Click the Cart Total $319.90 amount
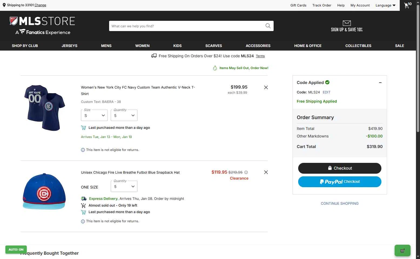 [375, 146]
